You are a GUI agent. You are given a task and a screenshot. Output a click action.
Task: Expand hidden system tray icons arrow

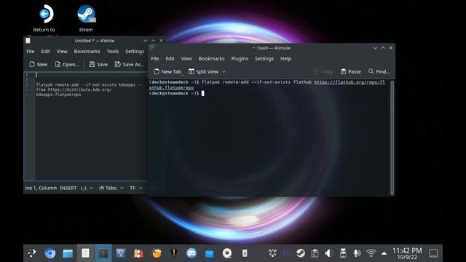click(x=384, y=253)
